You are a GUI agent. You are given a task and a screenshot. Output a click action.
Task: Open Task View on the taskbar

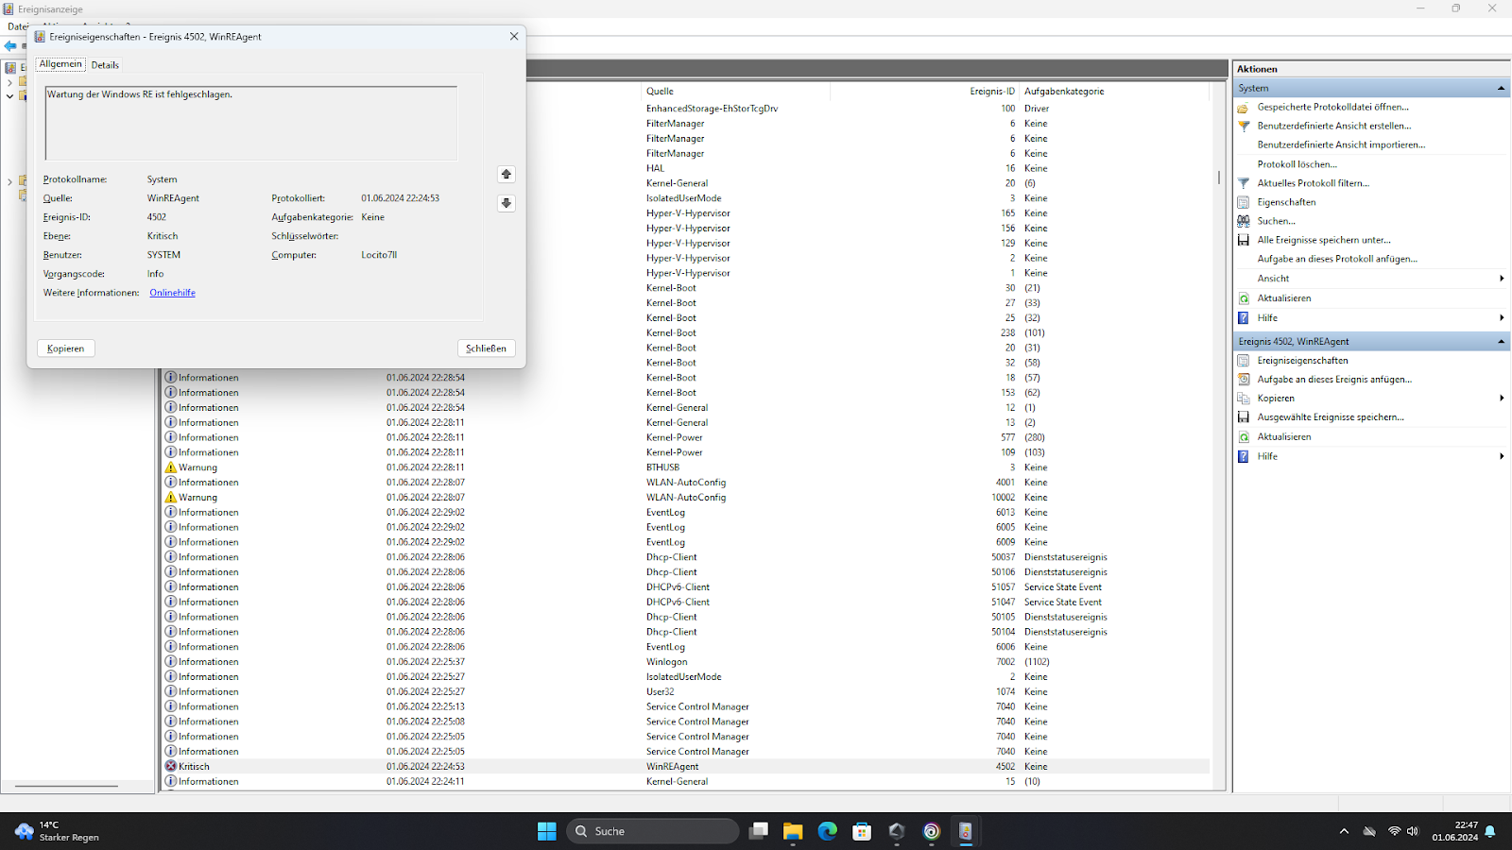(x=759, y=831)
